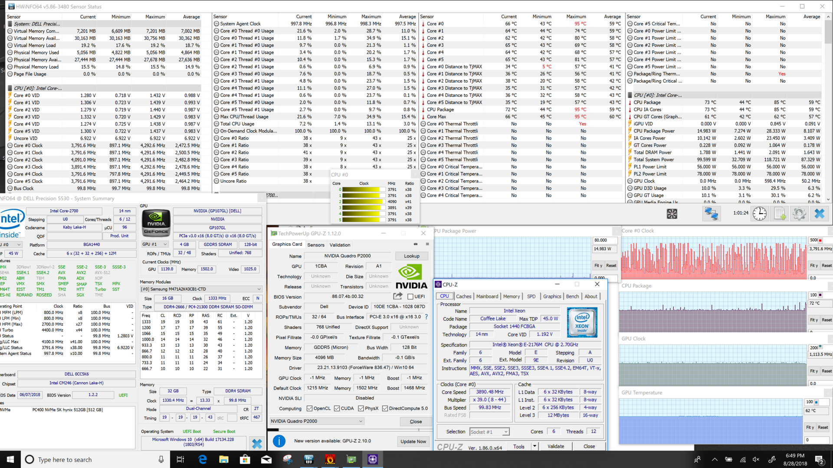Open the notification action center icon

pos(820,459)
